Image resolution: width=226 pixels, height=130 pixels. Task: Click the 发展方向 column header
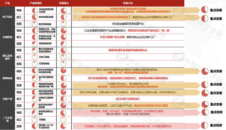pos(128,3)
